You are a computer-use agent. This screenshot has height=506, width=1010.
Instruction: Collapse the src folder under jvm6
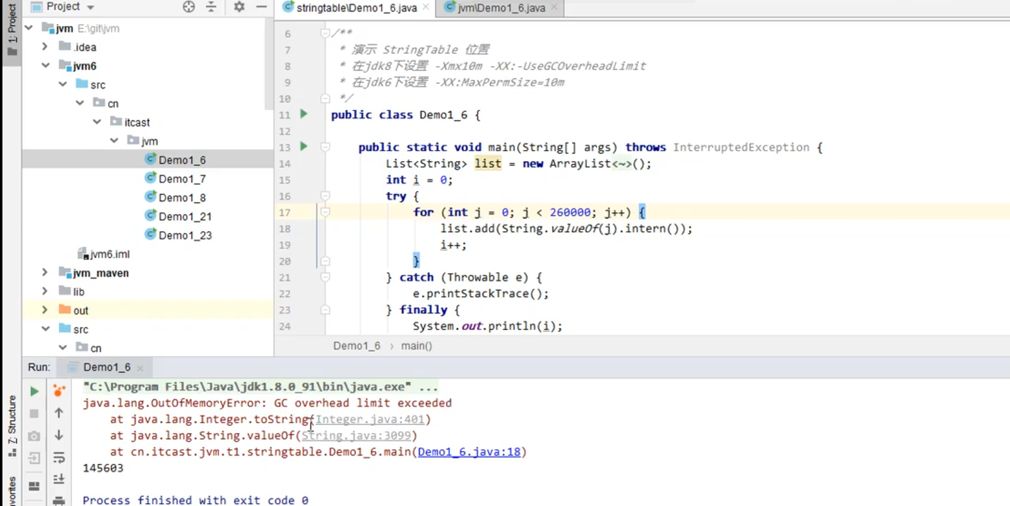(x=63, y=85)
